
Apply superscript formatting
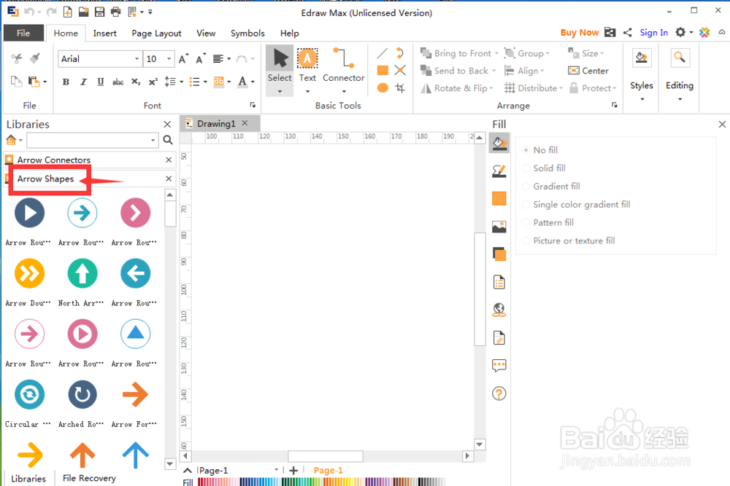153,82
